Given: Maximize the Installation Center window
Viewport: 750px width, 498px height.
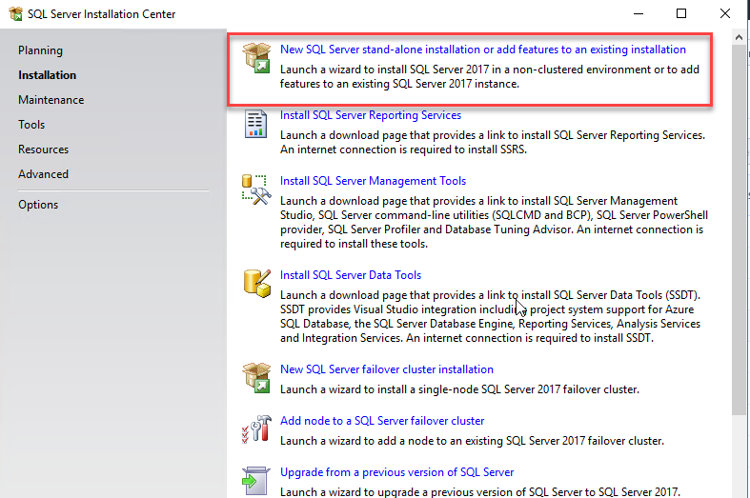Looking at the screenshot, I should [681, 14].
